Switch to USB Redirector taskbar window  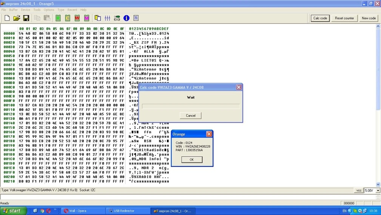[x=128, y=211]
